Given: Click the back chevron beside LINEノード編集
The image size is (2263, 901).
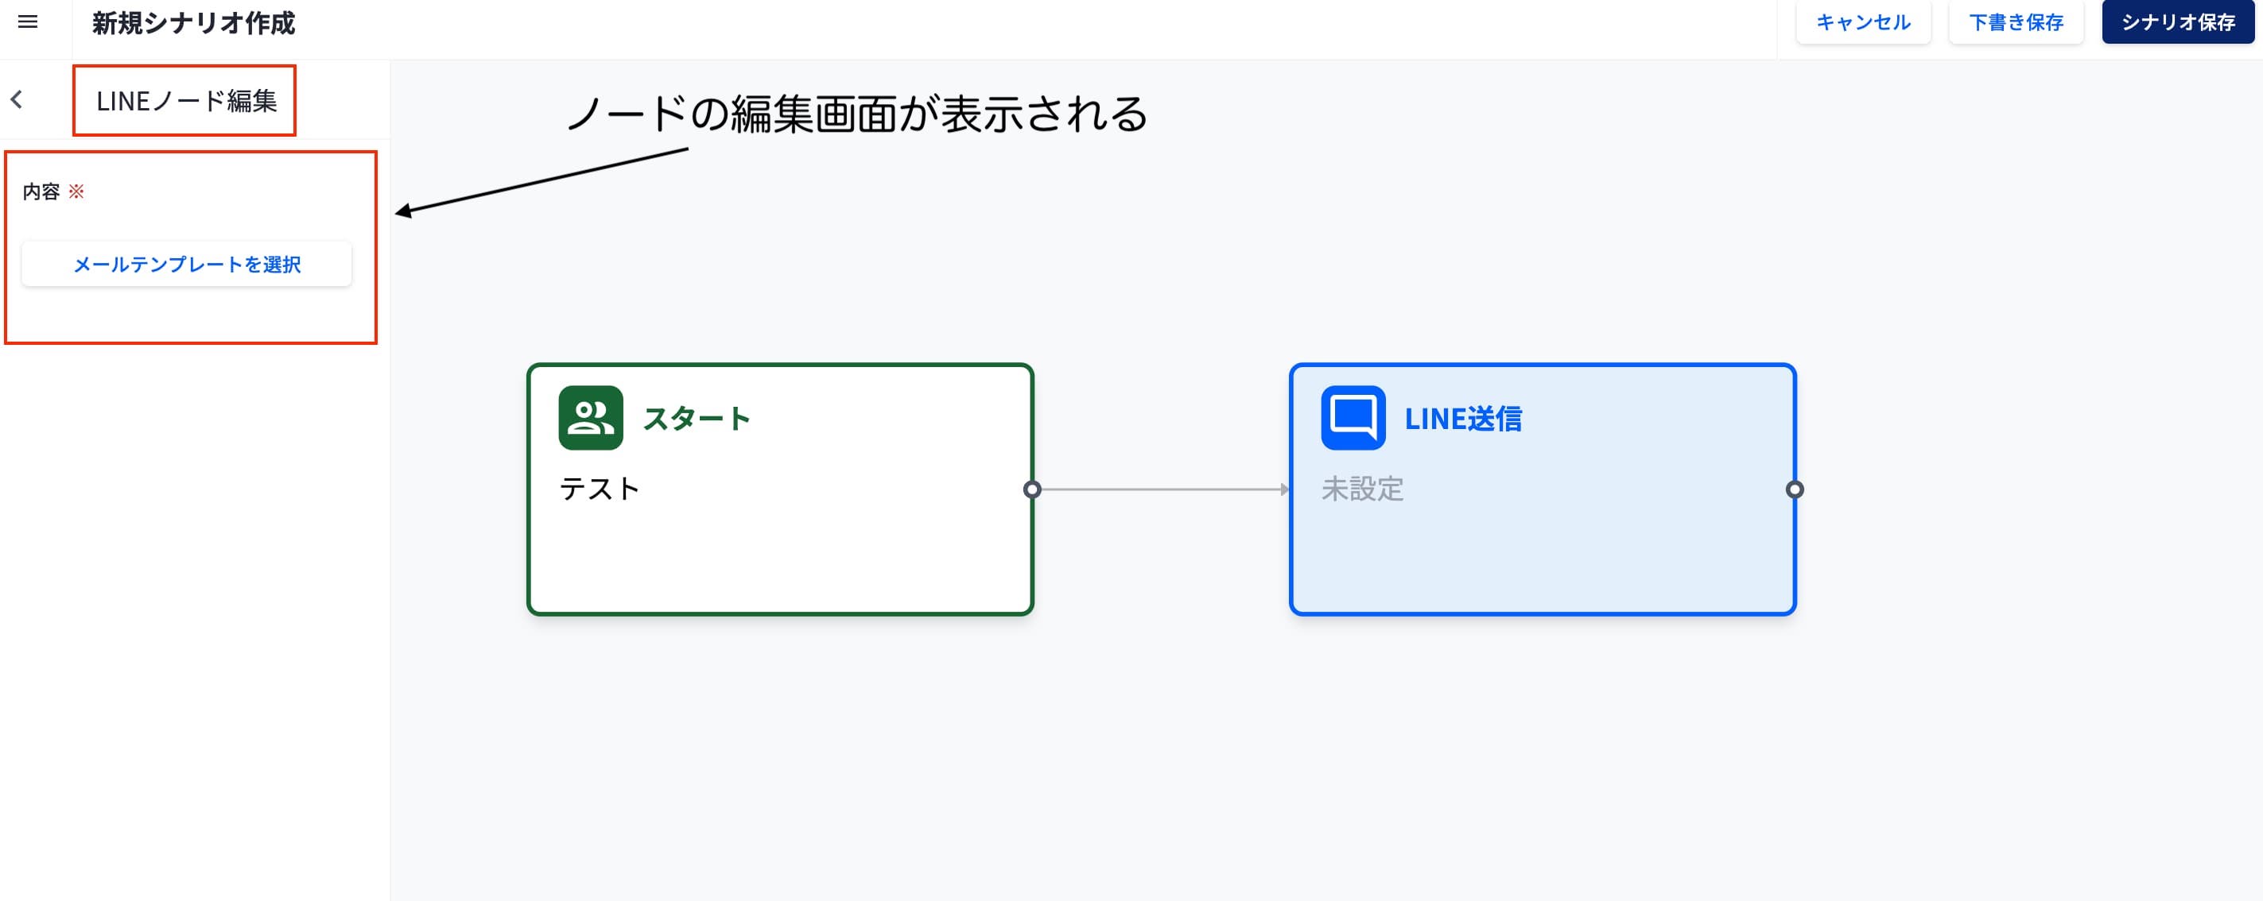Looking at the screenshot, I should pyautogui.click(x=17, y=100).
